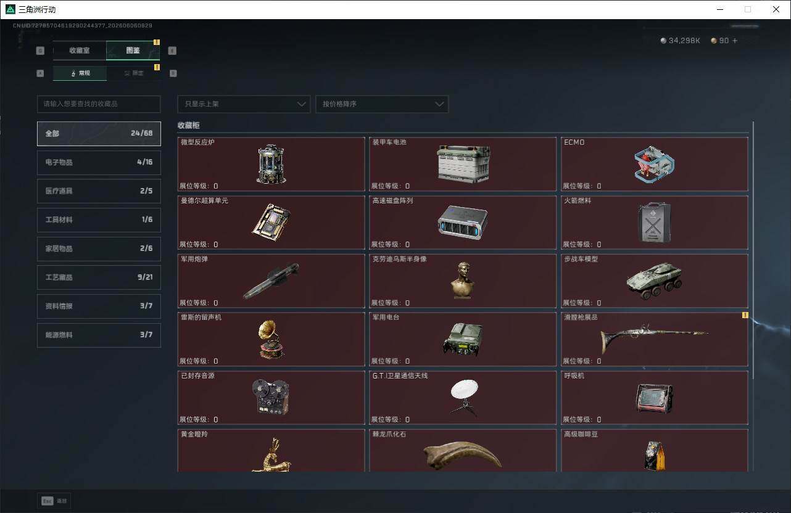Click the Esc 返回 back button
791x513 pixels.
point(54,501)
